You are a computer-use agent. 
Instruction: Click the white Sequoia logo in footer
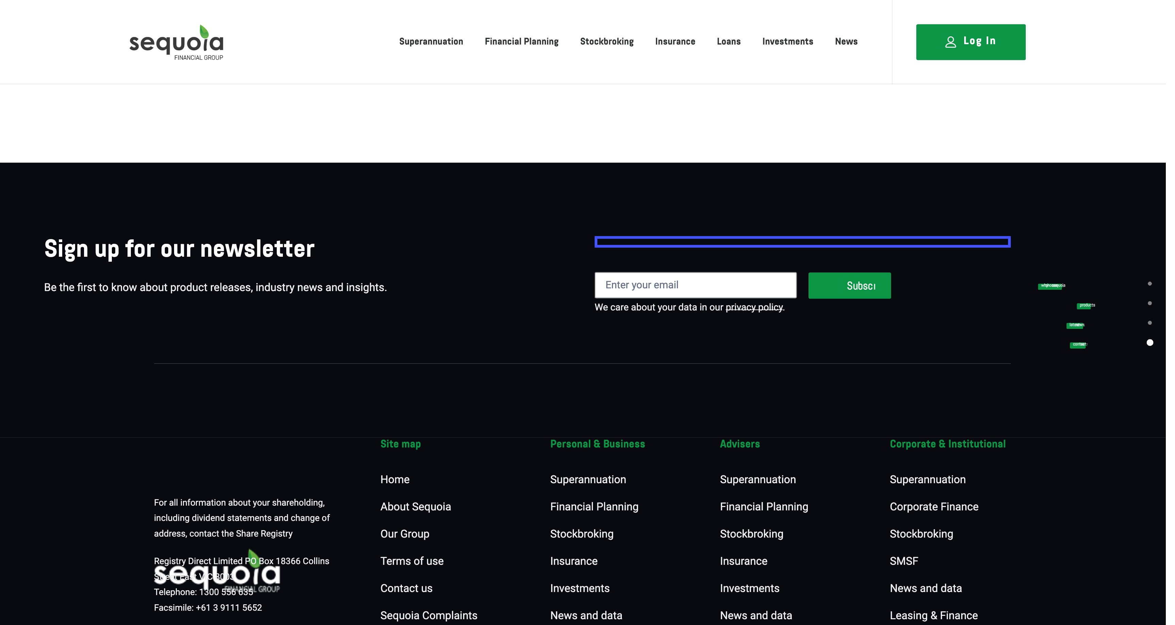click(x=217, y=573)
